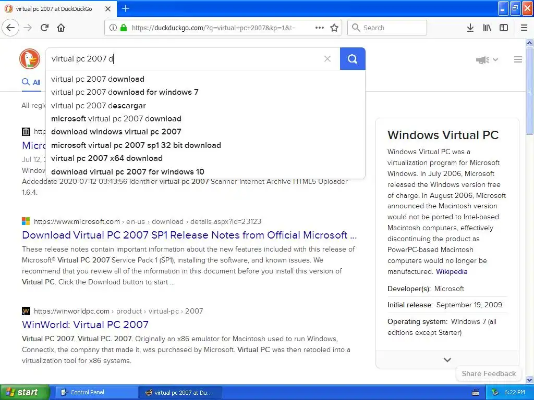Choose suggestion 'virtual pc 2007 x64 download'
This screenshot has width=534, height=400.
[x=205, y=158]
